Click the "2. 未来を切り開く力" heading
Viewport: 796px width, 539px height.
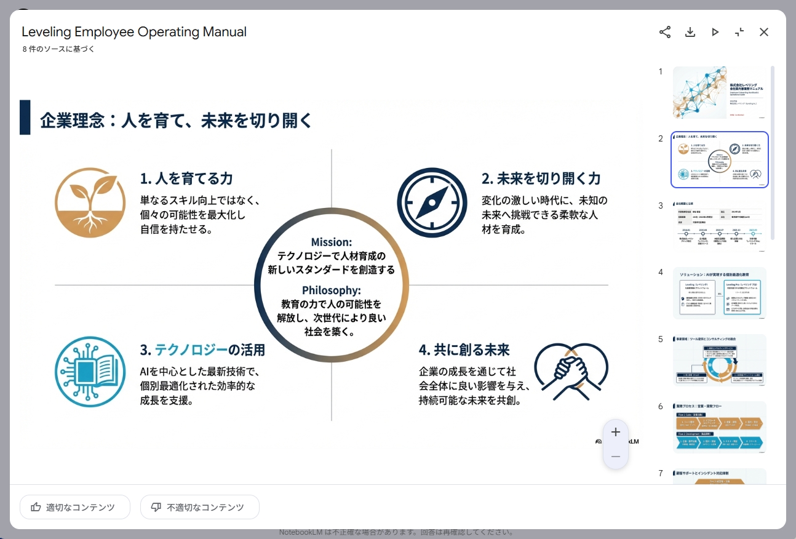(541, 179)
